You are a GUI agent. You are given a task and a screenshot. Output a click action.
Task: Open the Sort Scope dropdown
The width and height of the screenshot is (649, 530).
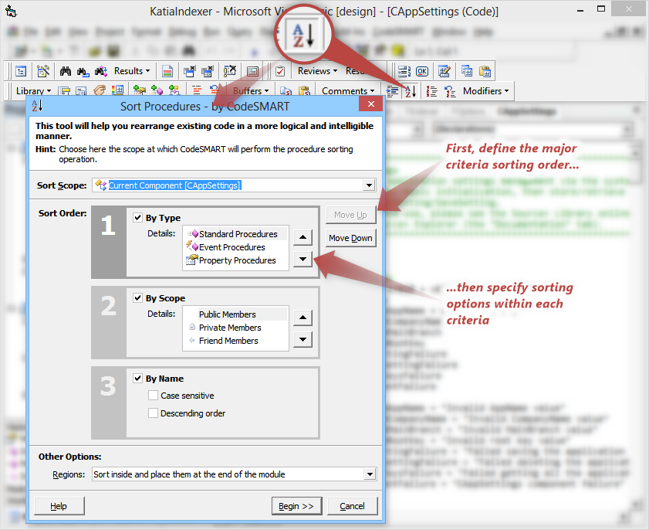tap(369, 185)
